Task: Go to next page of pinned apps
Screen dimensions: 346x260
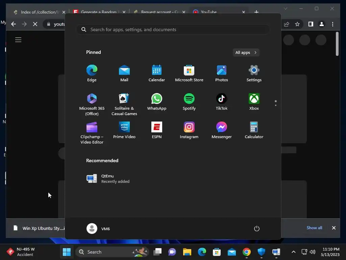Action: pyautogui.click(x=276, y=105)
